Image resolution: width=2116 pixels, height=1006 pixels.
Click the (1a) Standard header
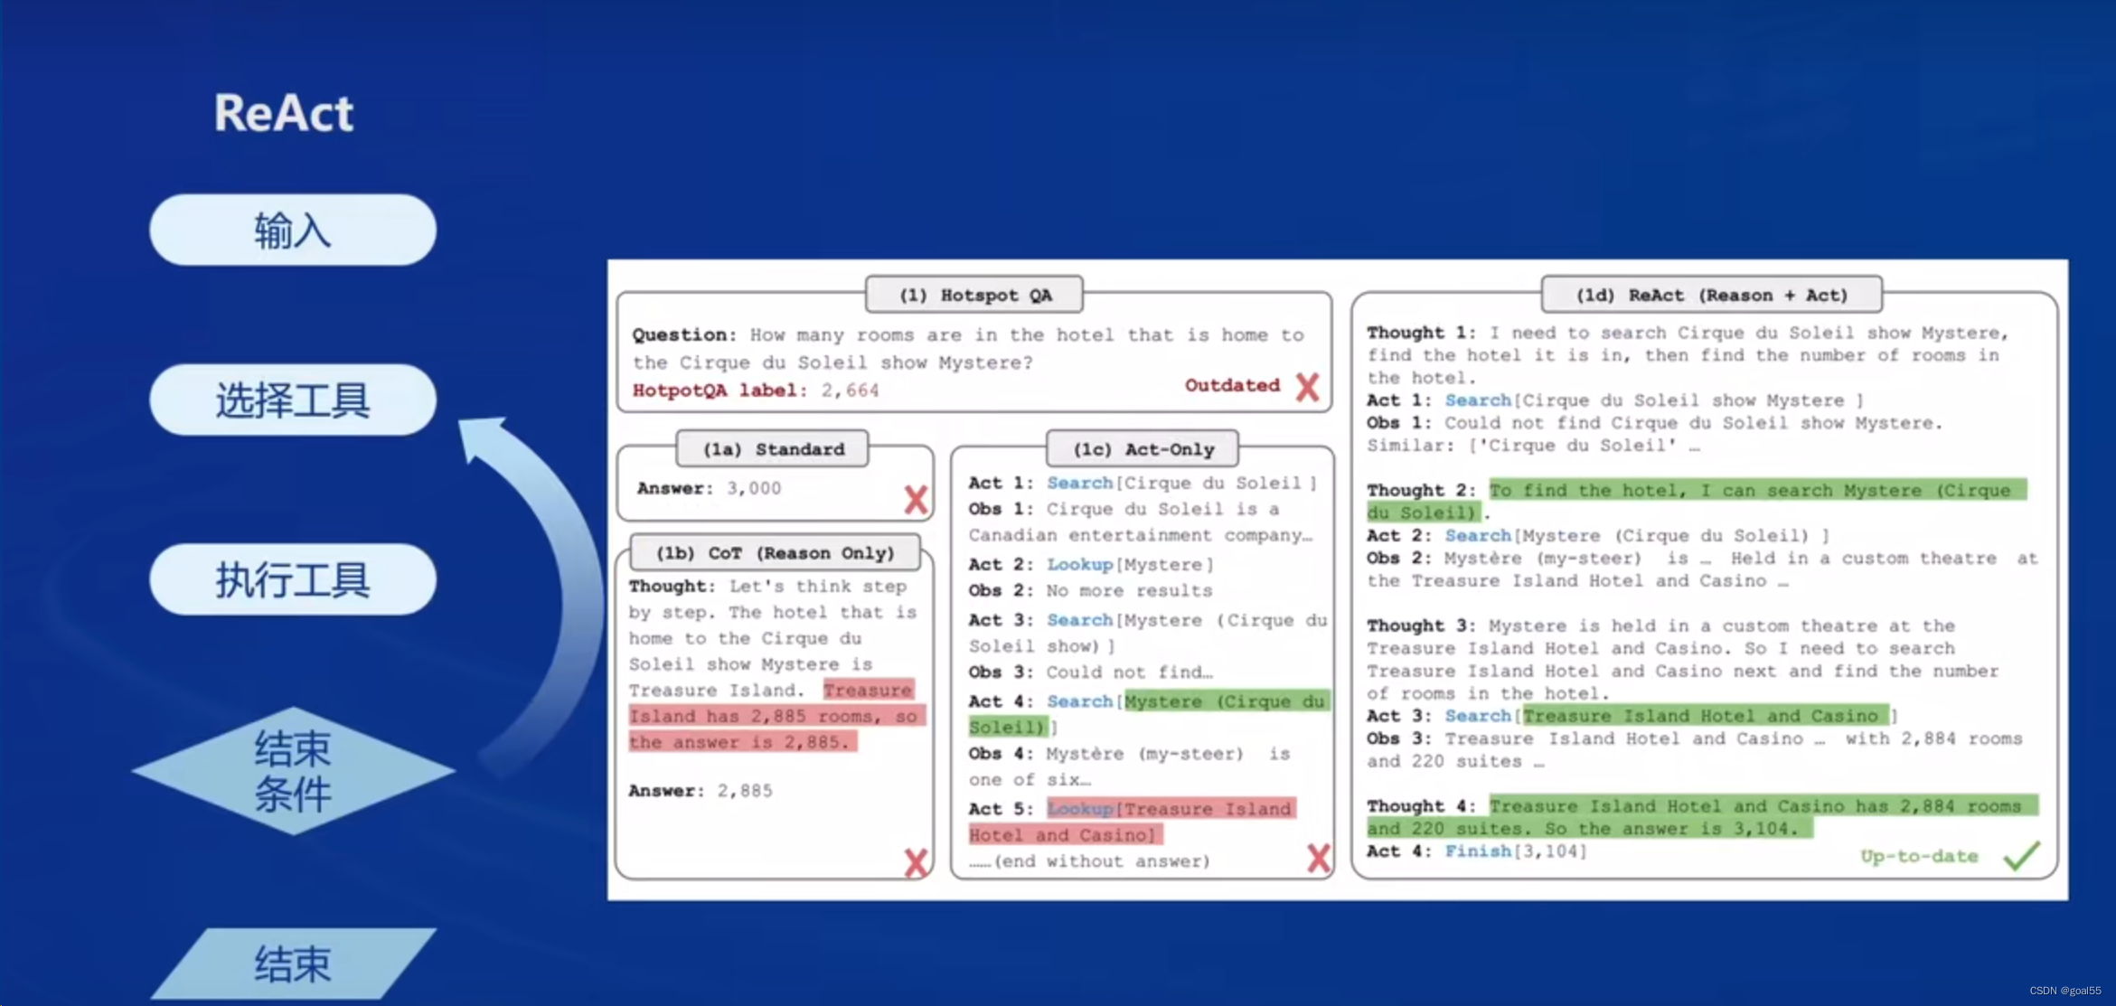[774, 449]
